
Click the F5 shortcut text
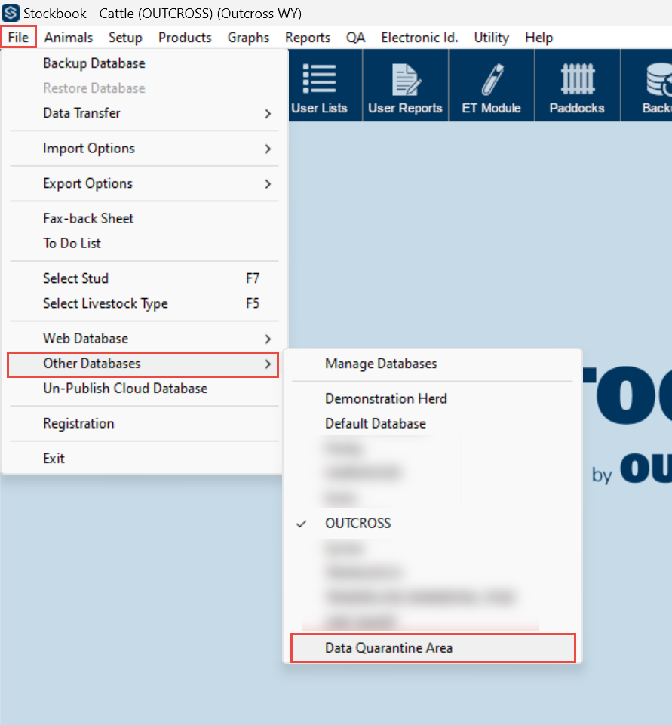pyautogui.click(x=253, y=303)
